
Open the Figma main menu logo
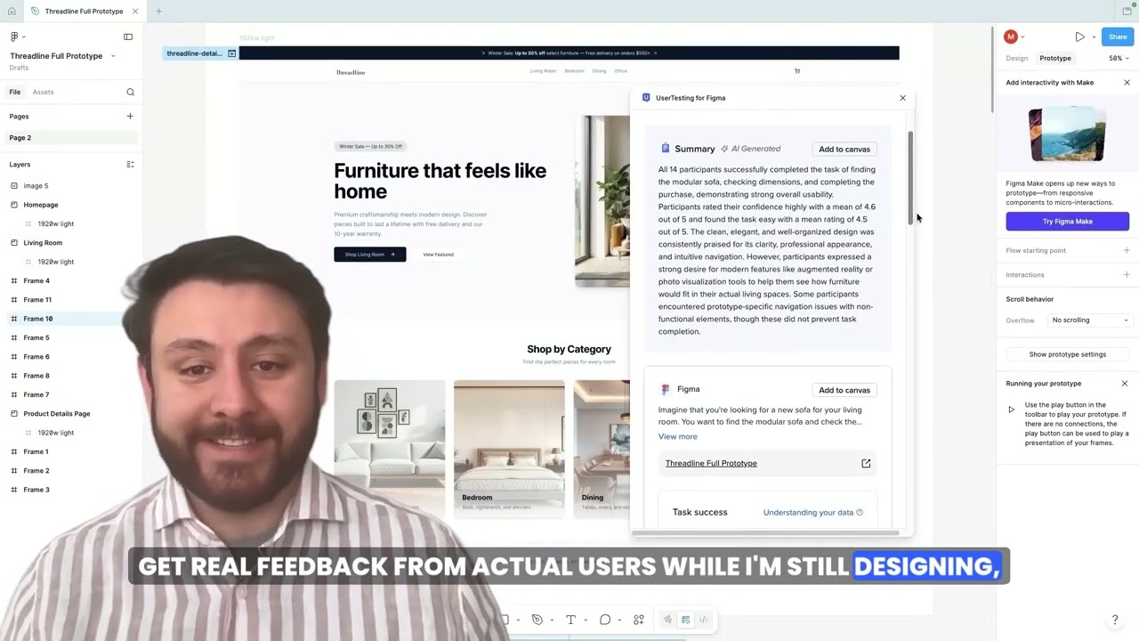point(14,37)
